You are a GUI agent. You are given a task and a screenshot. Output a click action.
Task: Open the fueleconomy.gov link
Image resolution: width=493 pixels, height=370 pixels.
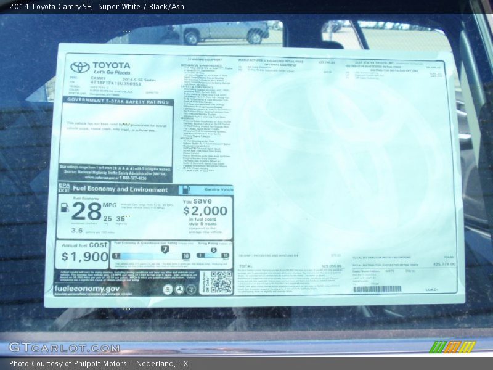(87, 289)
